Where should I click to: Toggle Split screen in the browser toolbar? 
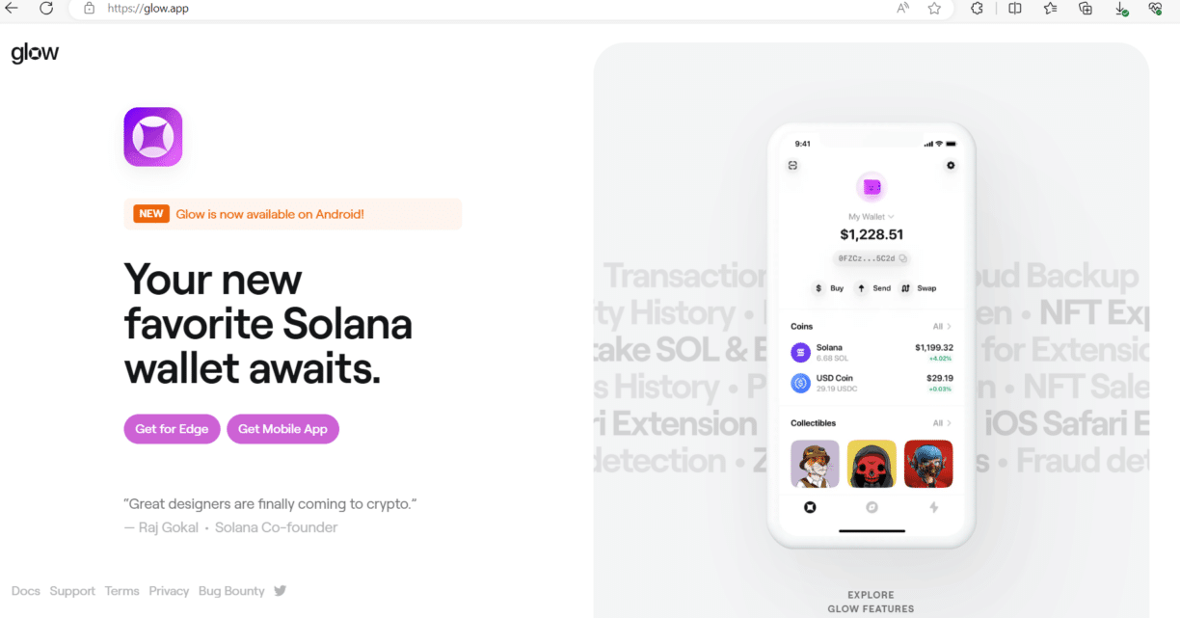tap(1015, 9)
